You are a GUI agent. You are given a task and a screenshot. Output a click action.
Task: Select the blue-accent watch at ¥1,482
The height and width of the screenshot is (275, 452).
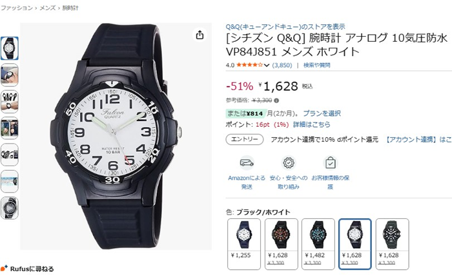318,244
